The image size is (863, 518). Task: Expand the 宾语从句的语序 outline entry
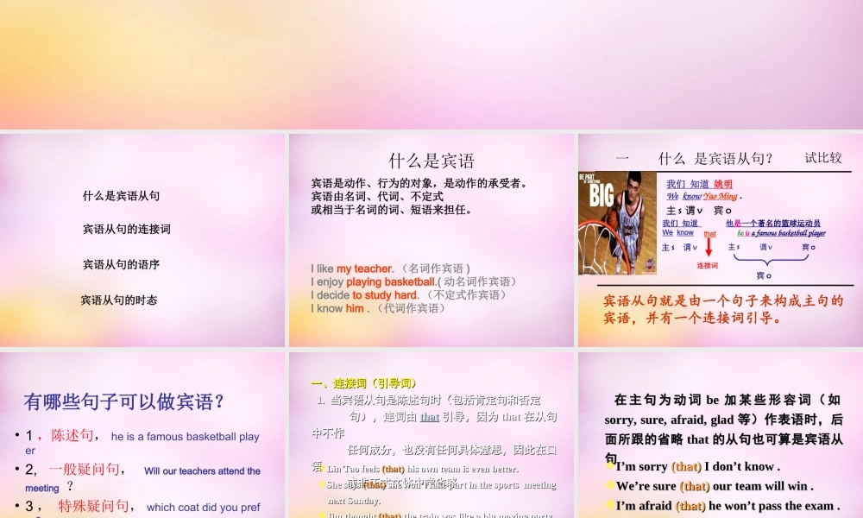[x=120, y=264]
